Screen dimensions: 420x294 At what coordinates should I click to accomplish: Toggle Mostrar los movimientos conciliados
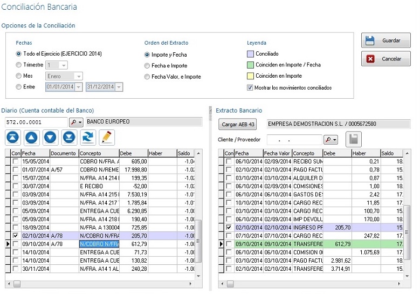click(x=250, y=87)
